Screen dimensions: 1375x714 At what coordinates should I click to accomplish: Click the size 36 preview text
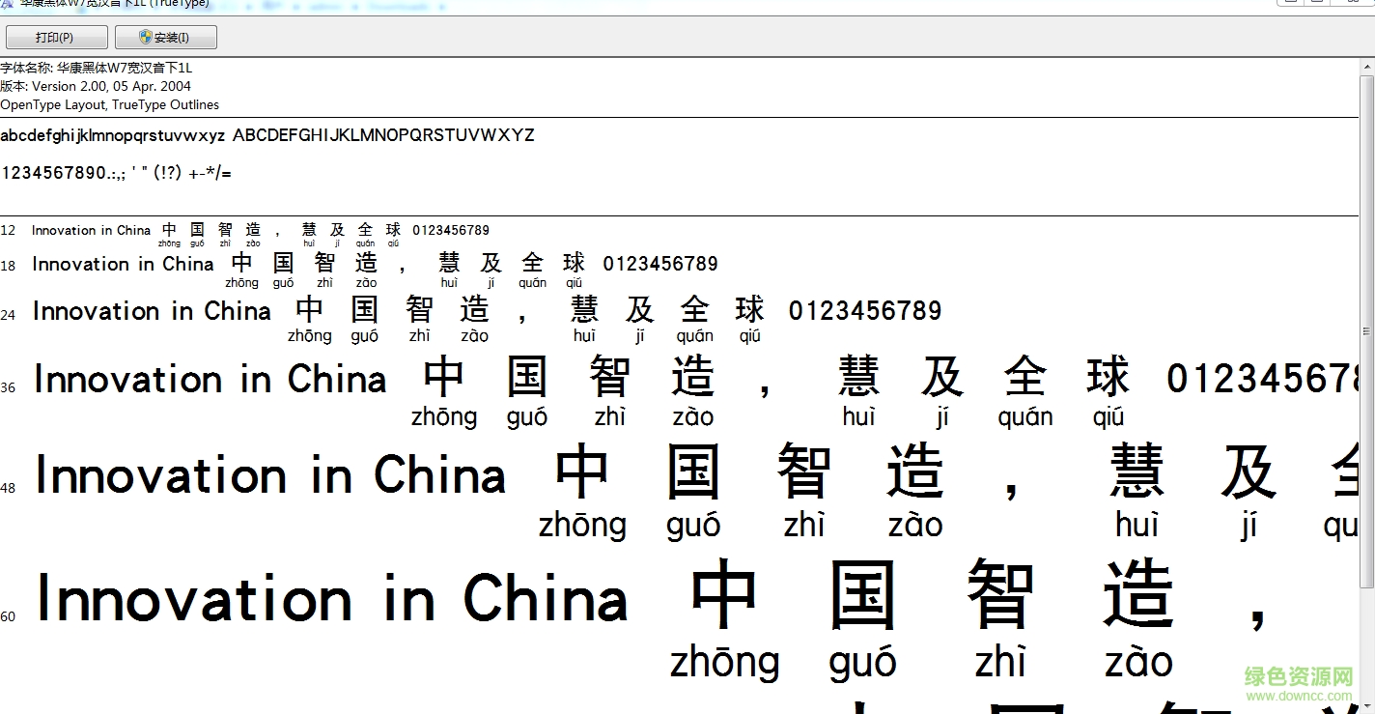pos(210,379)
